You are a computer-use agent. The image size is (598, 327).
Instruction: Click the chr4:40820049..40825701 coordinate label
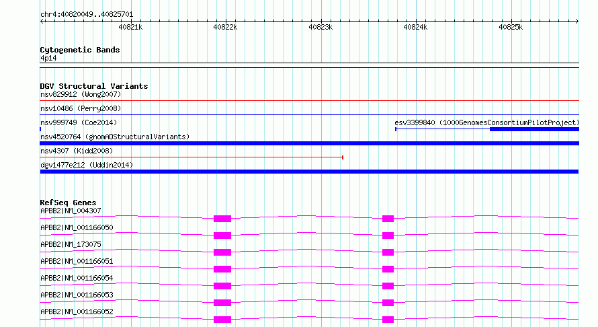87,15
